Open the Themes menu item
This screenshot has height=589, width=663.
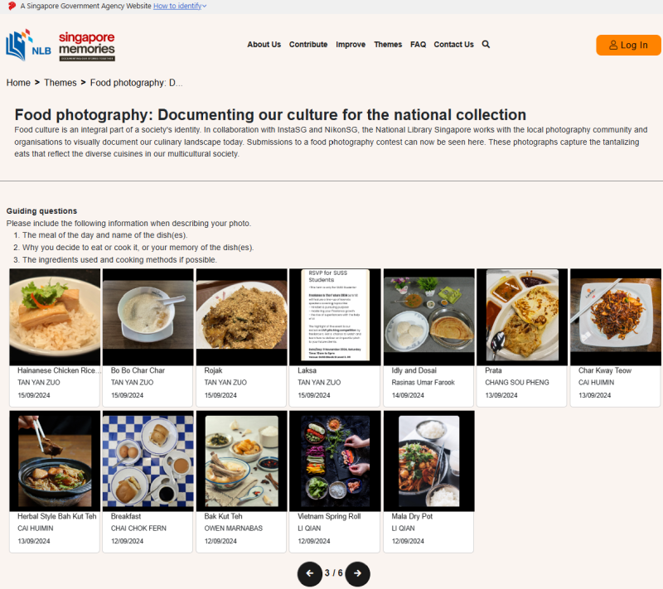388,45
